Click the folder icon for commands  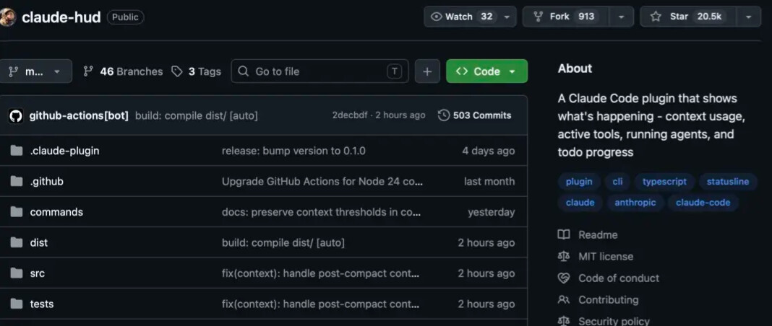click(17, 211)
